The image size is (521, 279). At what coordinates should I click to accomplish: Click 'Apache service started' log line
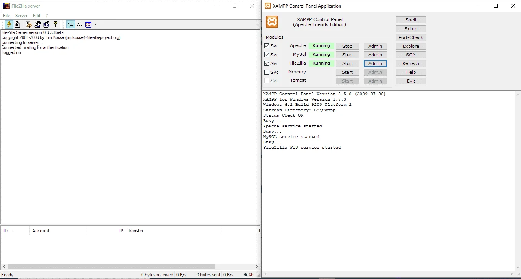click(x=293, y=126)
